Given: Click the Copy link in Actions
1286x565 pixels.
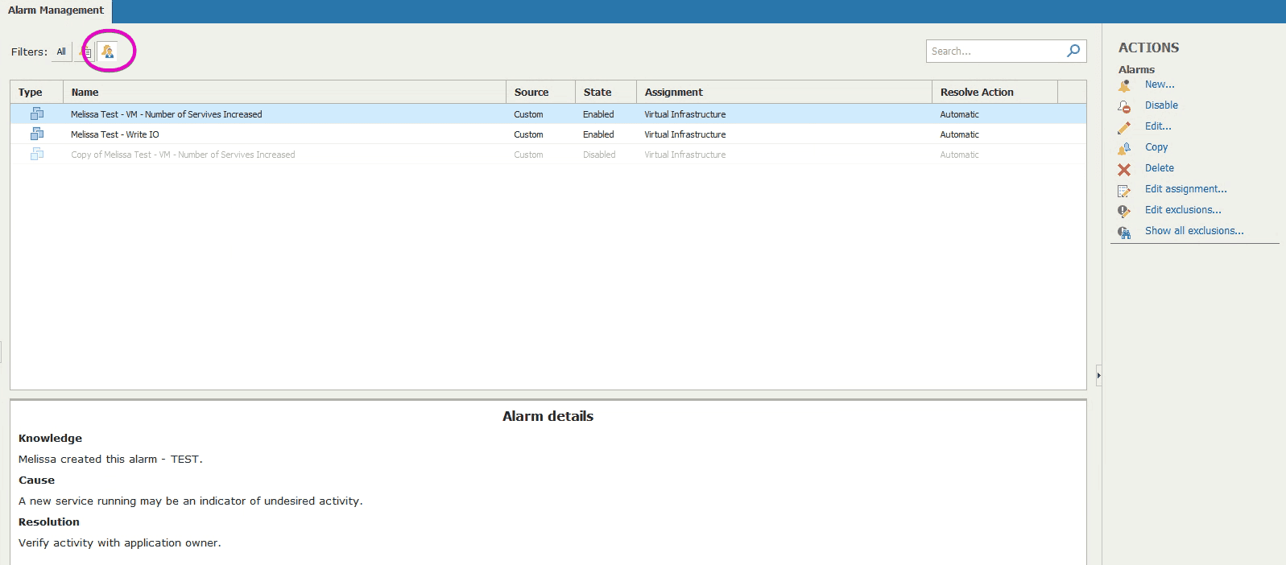Looking at the screenshot, I should pyautogui.click(x=1156, y=147).
